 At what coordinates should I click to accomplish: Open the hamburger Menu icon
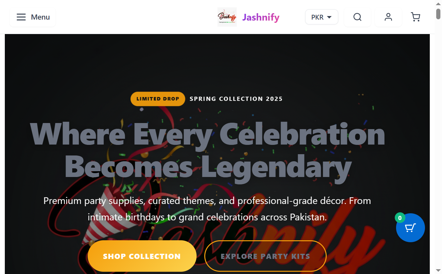tap(21, 17)
